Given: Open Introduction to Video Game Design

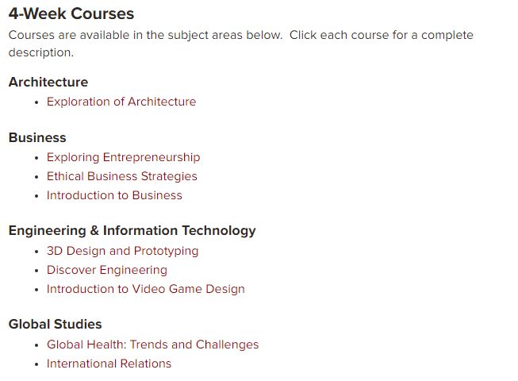Looking at the screenshot, I should (146, 289).
